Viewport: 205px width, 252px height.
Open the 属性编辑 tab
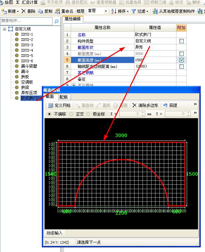click(72, 19)
